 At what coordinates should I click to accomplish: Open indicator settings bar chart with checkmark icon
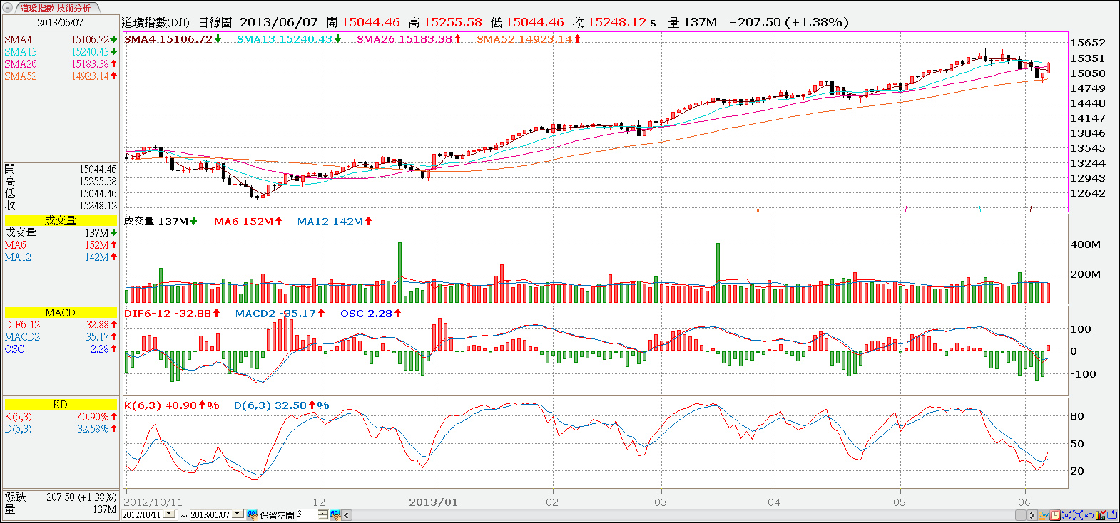1100,515
